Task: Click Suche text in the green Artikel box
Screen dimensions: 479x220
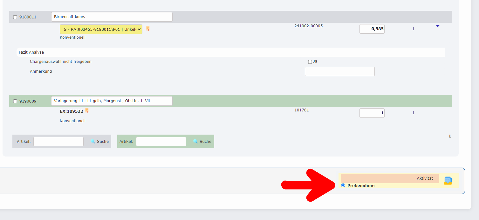Action: (x=205, y=142)
